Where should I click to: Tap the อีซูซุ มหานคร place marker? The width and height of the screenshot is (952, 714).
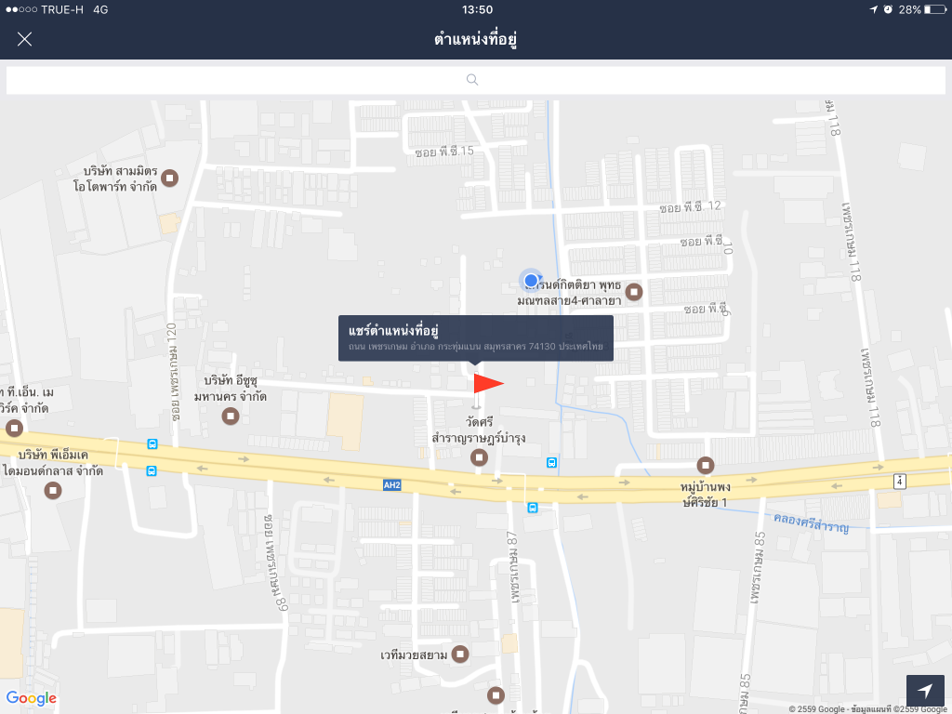231,416
